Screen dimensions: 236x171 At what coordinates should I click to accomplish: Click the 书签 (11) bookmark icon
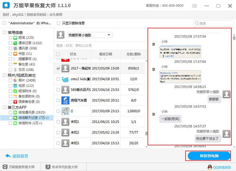pos(15,54)
